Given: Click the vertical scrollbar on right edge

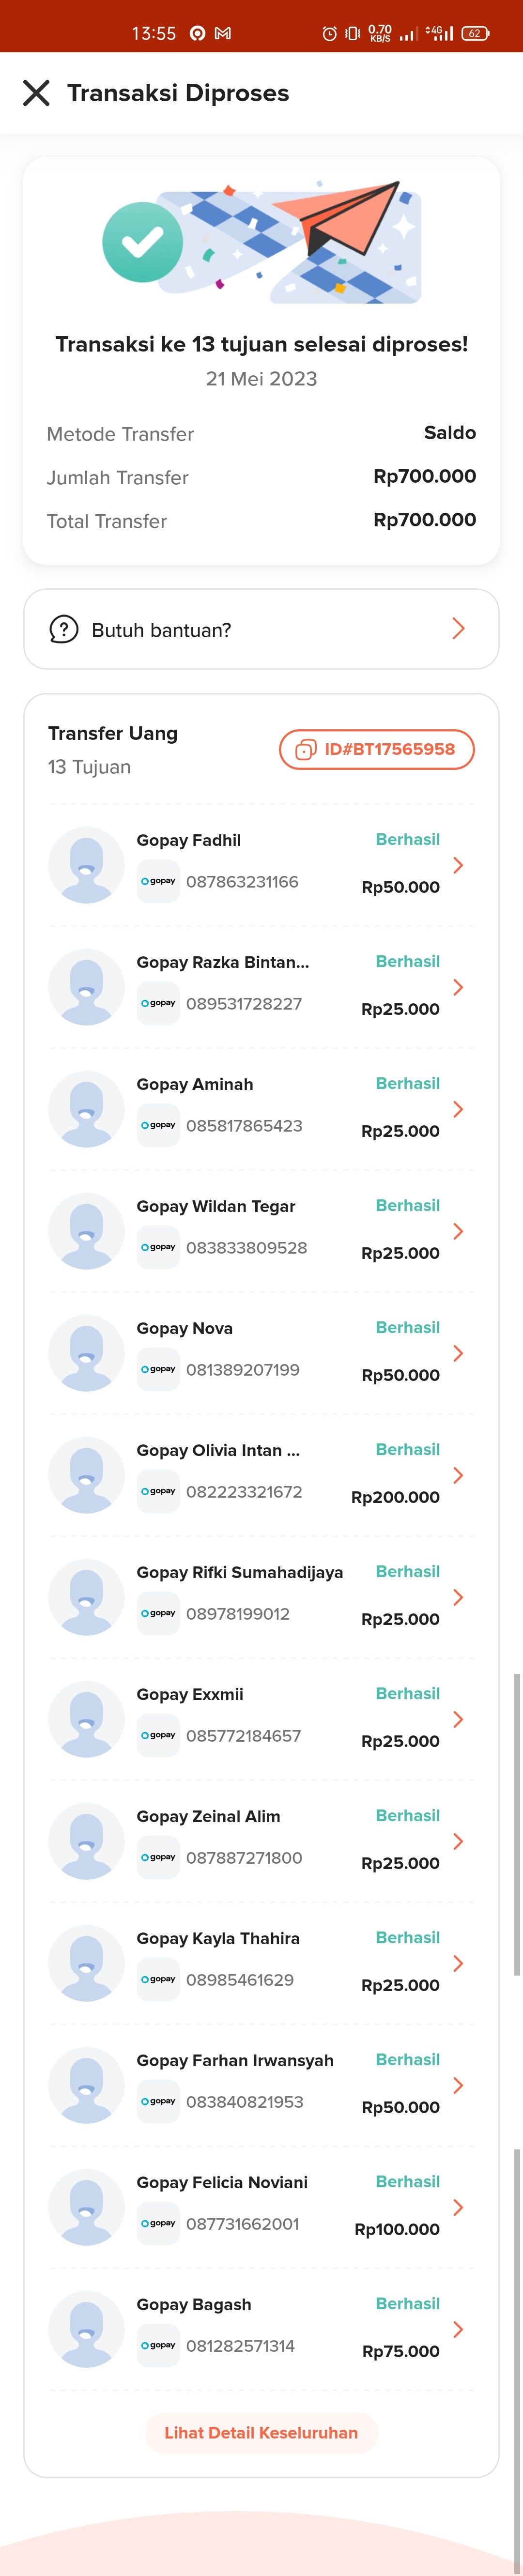Looking at the screenshot, I should pos(517,1825).
